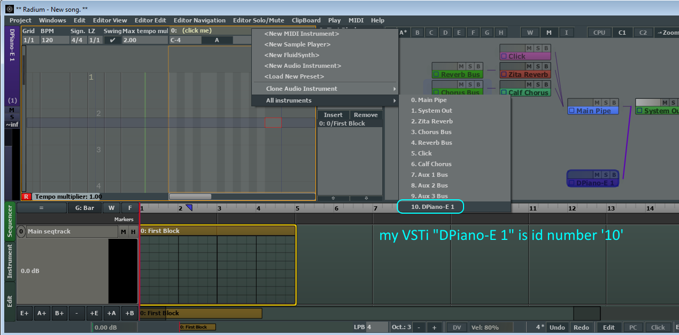Image resolution: width=679 pixels, height=335 pixels.
Task: Bypass the Calf Chorus effect
Action: pyautogui.click(x=546, y=84)
